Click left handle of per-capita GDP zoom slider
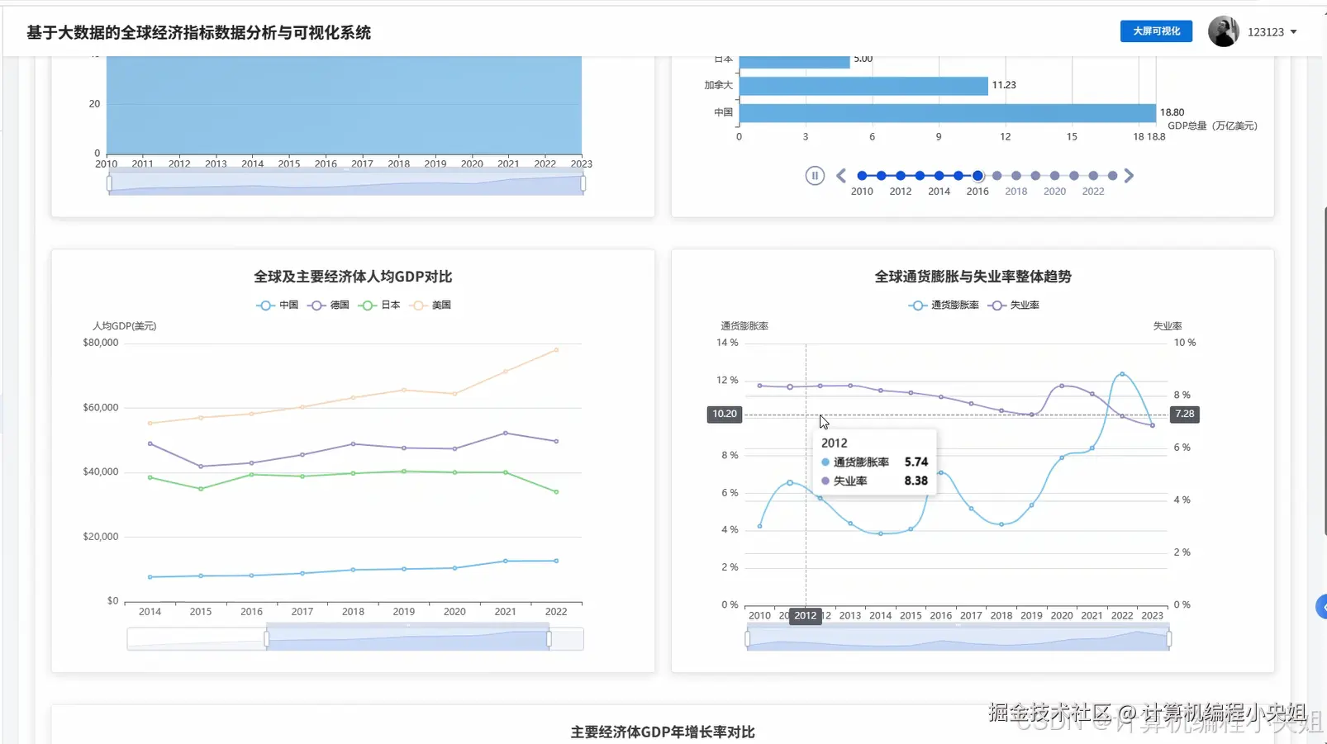 [266, 639]
